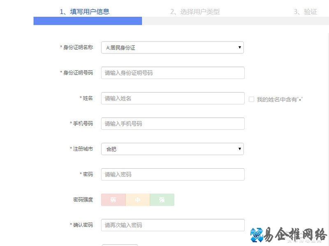Click the dropdown arrow beside 居民身份证
This screenshot has width=329, height=246.
(x=240, y=47)
